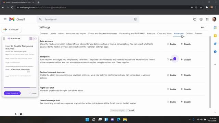Open Chrome extensions puzzle icon

click(207, 8)
